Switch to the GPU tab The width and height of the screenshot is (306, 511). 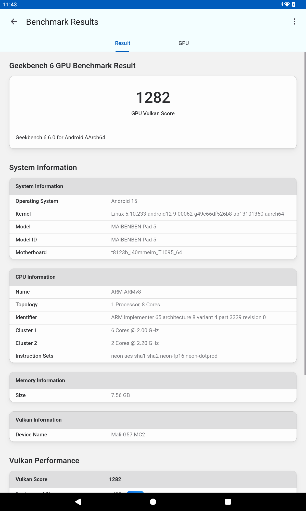184,43
